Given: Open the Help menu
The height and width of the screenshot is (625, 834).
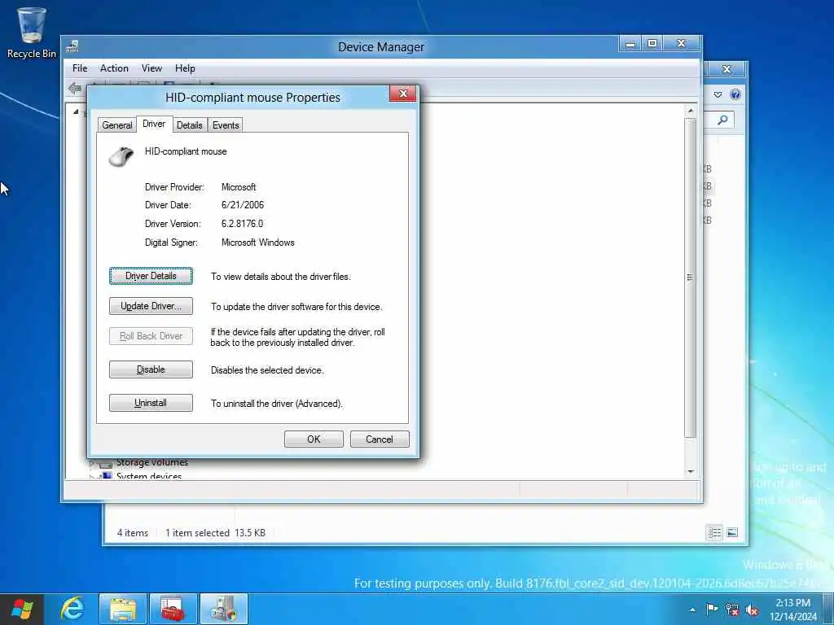Looking at the screenshot, I should (185, 68).
